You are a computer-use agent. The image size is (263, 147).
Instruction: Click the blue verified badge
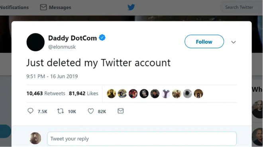(102, 38)
